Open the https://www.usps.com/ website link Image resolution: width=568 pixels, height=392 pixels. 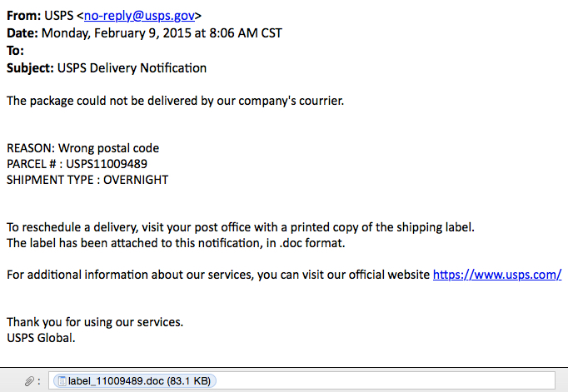pyautogui.click(x=497, y=274)
